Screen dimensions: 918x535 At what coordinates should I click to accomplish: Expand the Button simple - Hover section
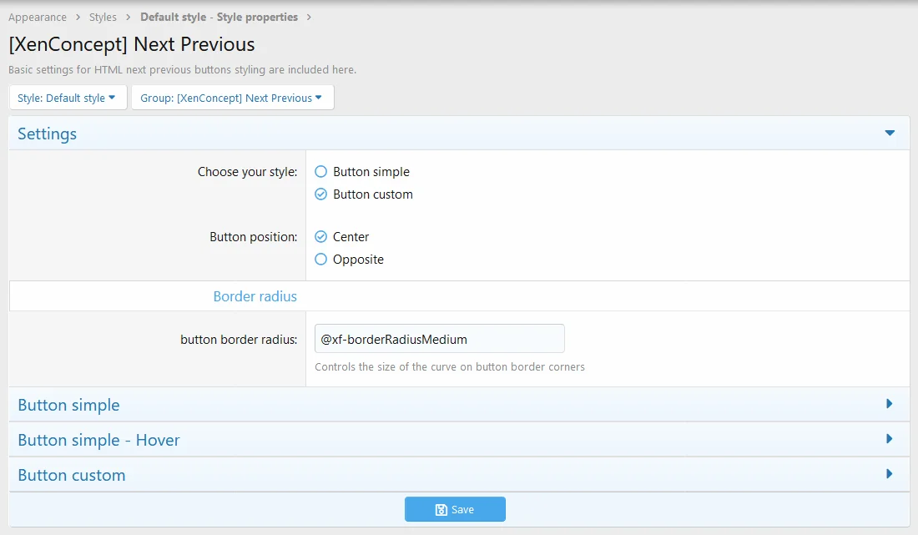tap(98, 440)
